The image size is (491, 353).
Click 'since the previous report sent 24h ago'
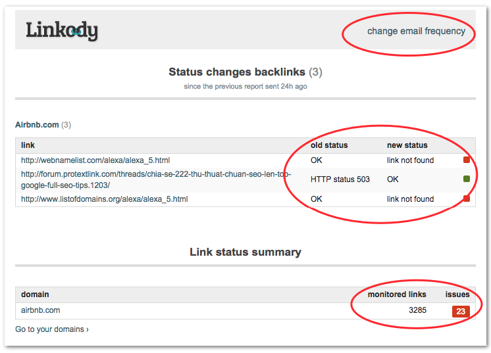(x=245, y=87)
